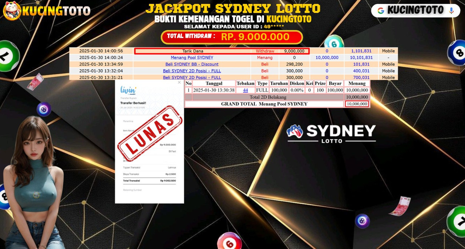465x249 pixels.
Task: Click the 298,200 purchase amount
Action: [294, 64]
